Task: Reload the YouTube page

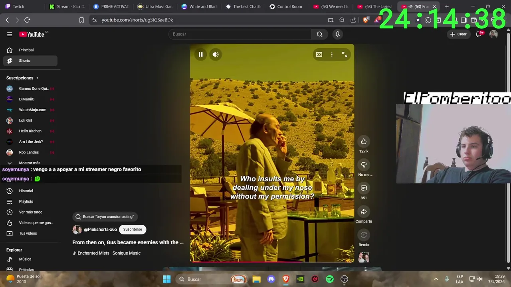Action: pos(27,20)
